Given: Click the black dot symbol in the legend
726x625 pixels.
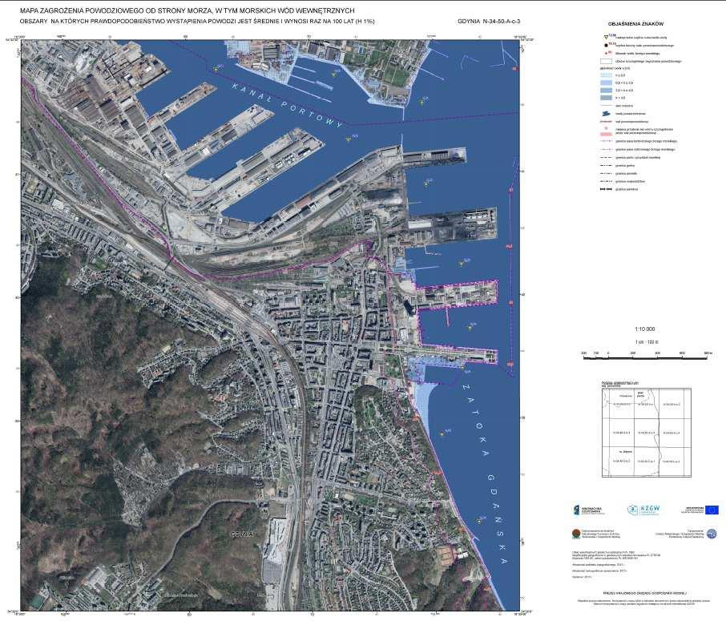Looking at the screenshot, I should pos(606,46).
